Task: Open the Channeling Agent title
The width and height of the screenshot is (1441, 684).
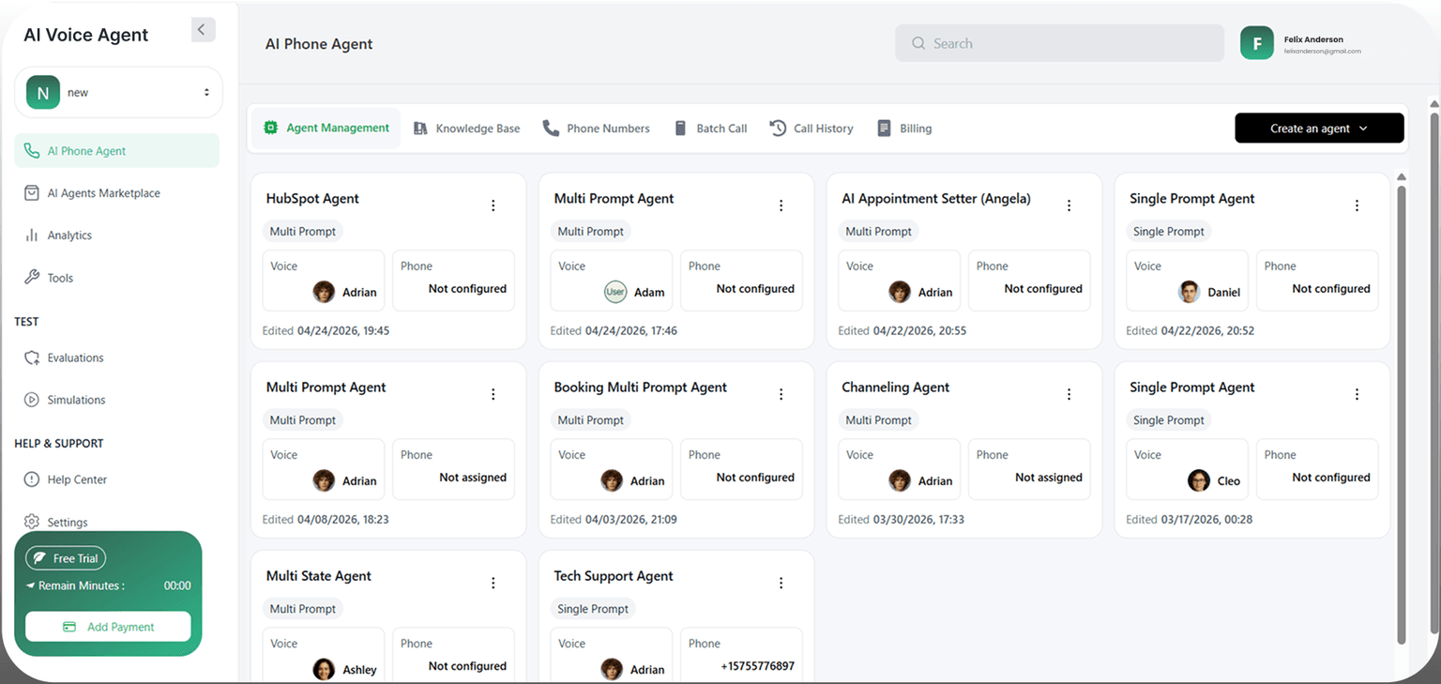Action: click(x=895, y=388)
